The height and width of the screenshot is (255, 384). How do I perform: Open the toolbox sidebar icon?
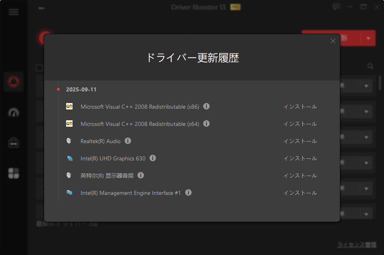point(14,143)
